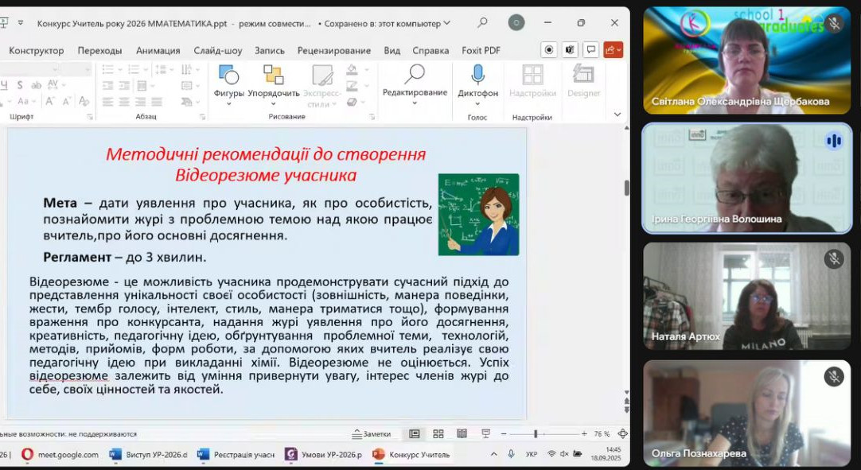Click vertical scrollbar thumb of slide pane
The width and height of the screenshot is (861, 470).
[x=626, y=188]
